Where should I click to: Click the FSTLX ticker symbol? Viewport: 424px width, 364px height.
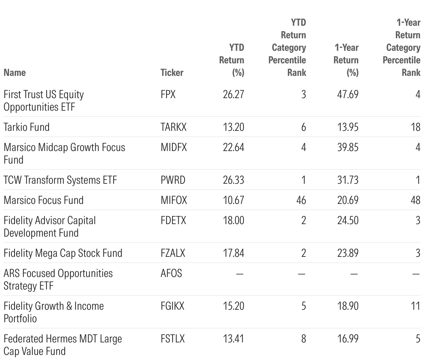(x=172, y=339)
